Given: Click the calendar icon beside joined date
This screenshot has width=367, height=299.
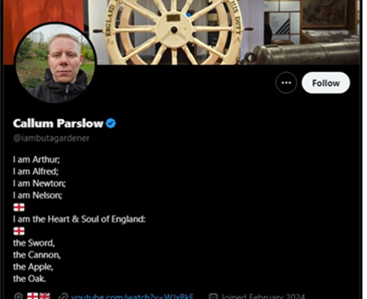Looking at the screenshot, I should click(x=213, y=296).
